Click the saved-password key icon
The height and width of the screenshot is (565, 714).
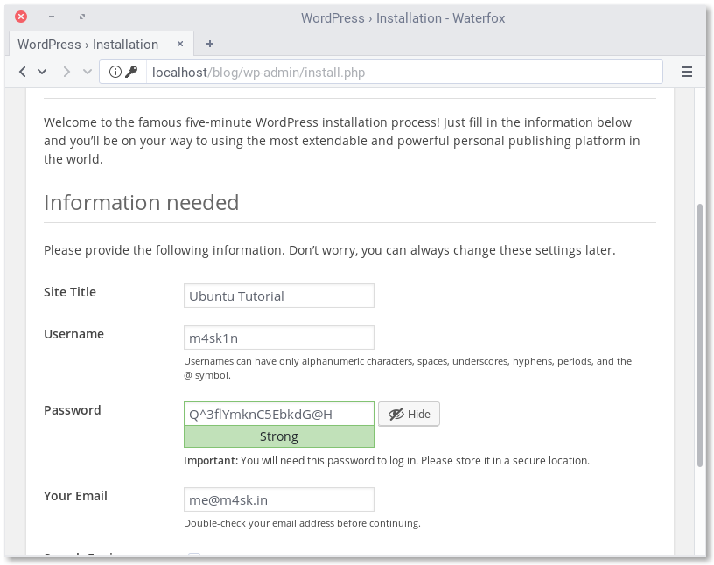[132, 72]
